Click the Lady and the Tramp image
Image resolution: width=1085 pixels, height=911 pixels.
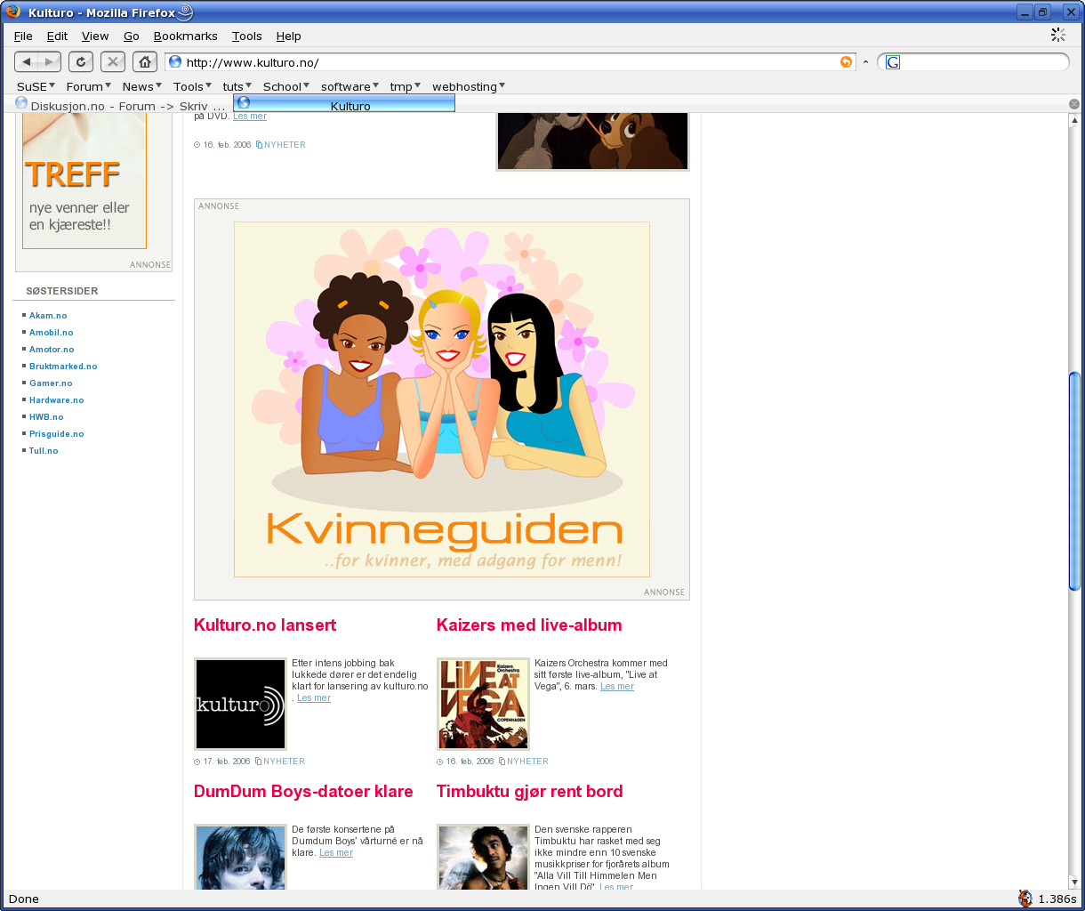[x=592, y=141]
